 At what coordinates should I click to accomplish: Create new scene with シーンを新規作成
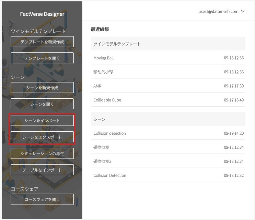coord(42,88)
